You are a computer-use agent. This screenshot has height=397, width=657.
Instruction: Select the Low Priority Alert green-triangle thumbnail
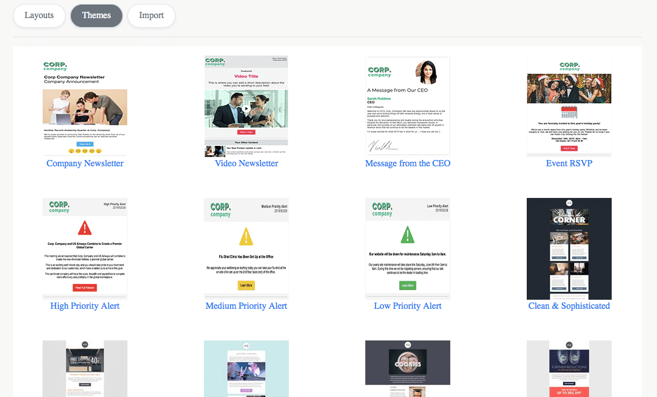pyautogui.click(x=407, y=248)
